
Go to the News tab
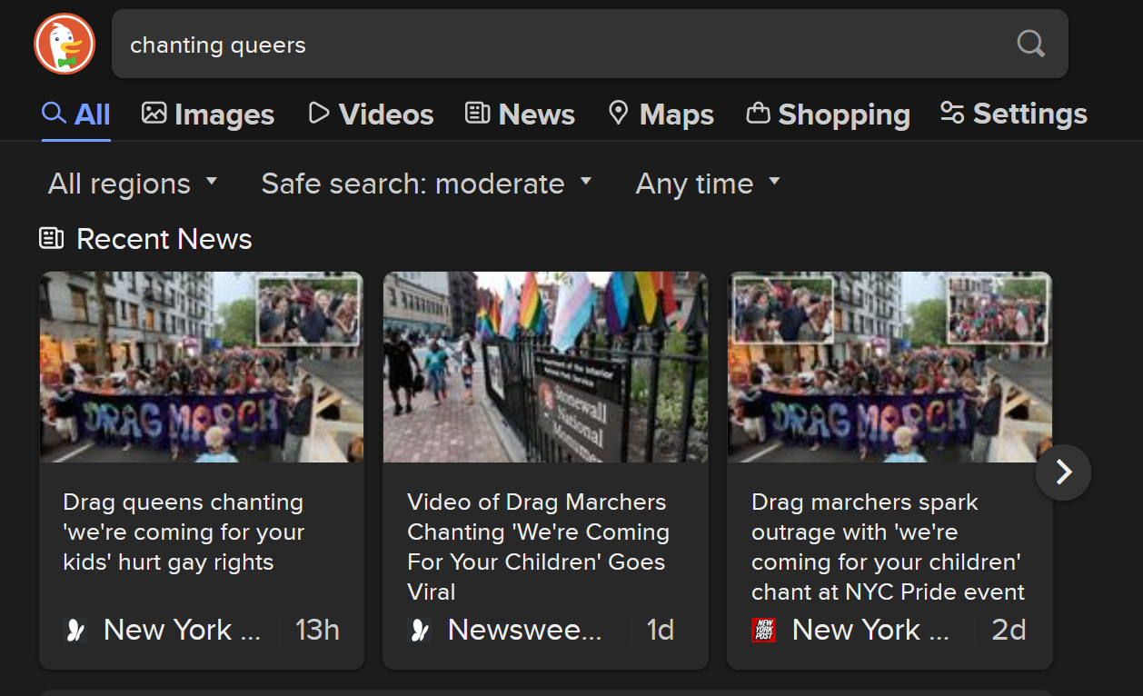click(520, 114)
